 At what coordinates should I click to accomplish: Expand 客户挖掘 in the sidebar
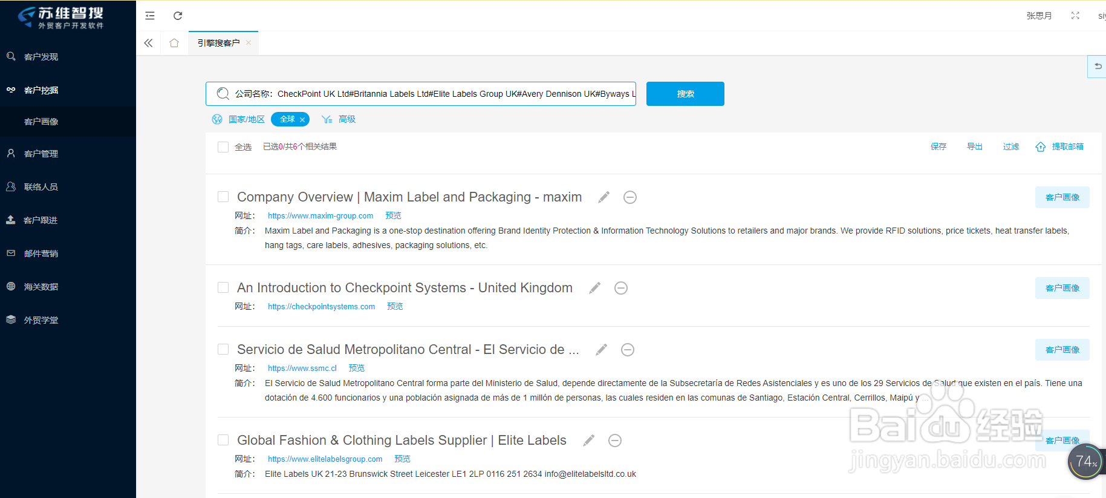(x=68, y=90)
